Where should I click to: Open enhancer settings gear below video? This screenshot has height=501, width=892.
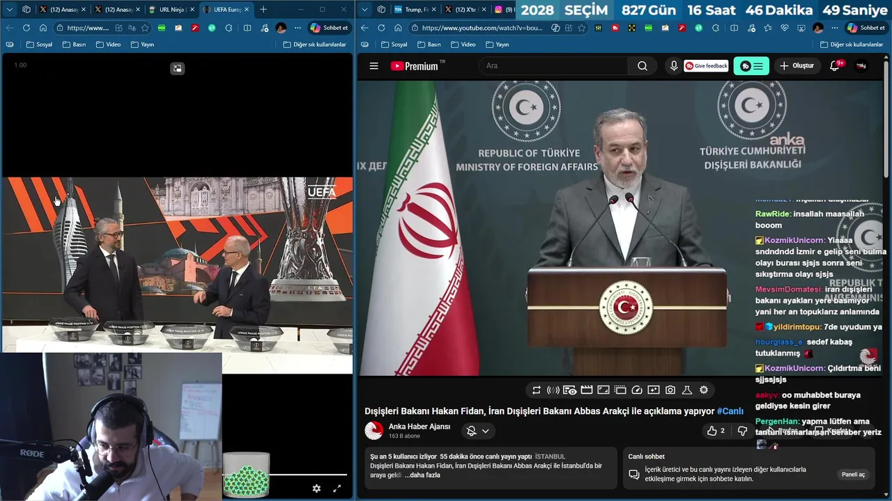tap(704, 390)
